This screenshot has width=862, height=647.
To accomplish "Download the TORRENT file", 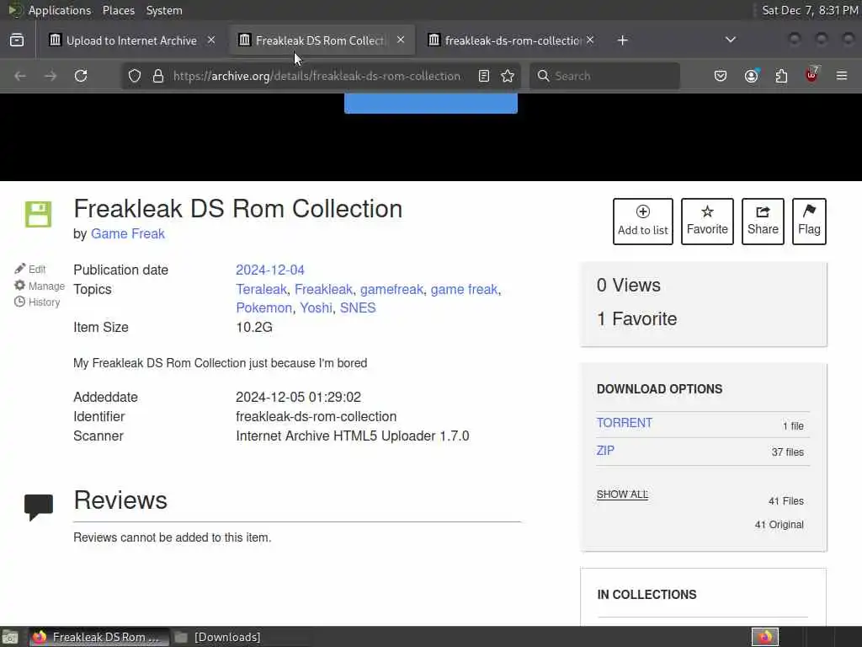I will pos(624,423).
